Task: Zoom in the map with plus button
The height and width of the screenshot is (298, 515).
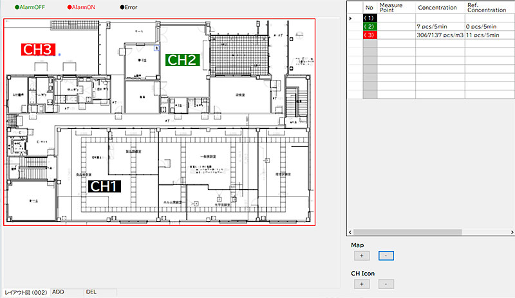Action: tap(361, 256)
